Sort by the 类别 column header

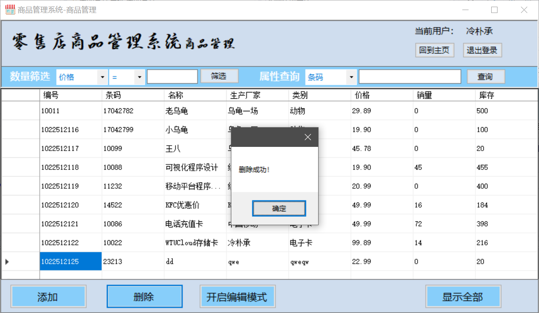(320, 95)
